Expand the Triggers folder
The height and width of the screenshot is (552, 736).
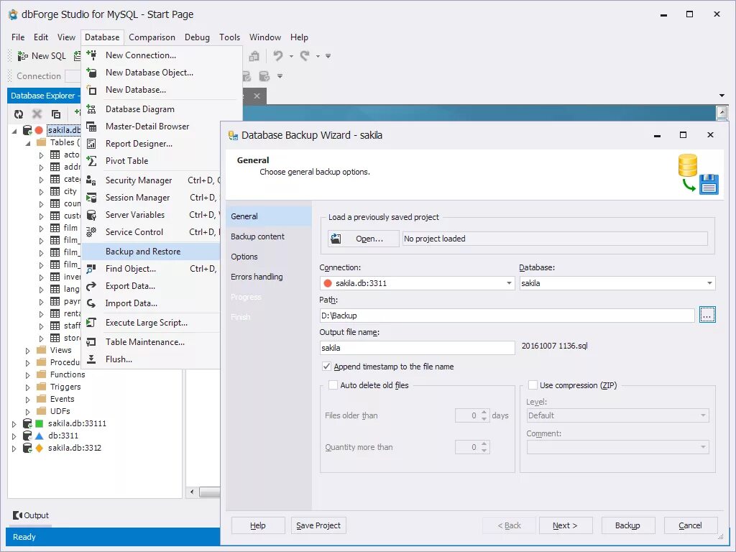click(x=28, y=387)
